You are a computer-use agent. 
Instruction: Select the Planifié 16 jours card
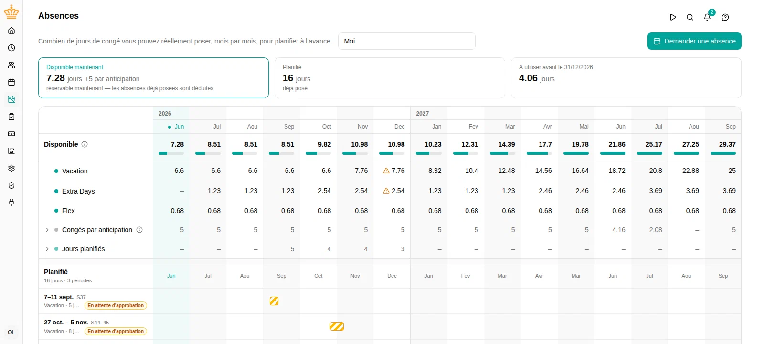(390, 78)
